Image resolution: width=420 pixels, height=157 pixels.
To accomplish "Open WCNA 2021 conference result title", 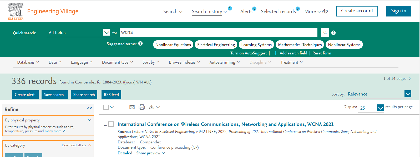I will [x=225, y=124].
